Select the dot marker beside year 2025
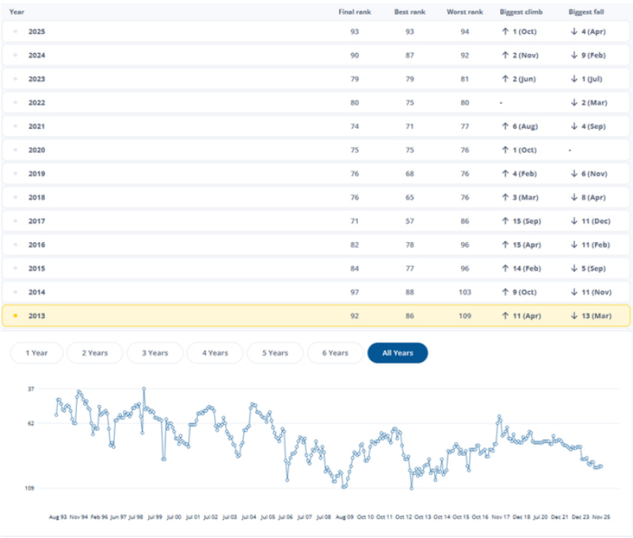This screenshot has height=538, width=633. click(16, 31)
